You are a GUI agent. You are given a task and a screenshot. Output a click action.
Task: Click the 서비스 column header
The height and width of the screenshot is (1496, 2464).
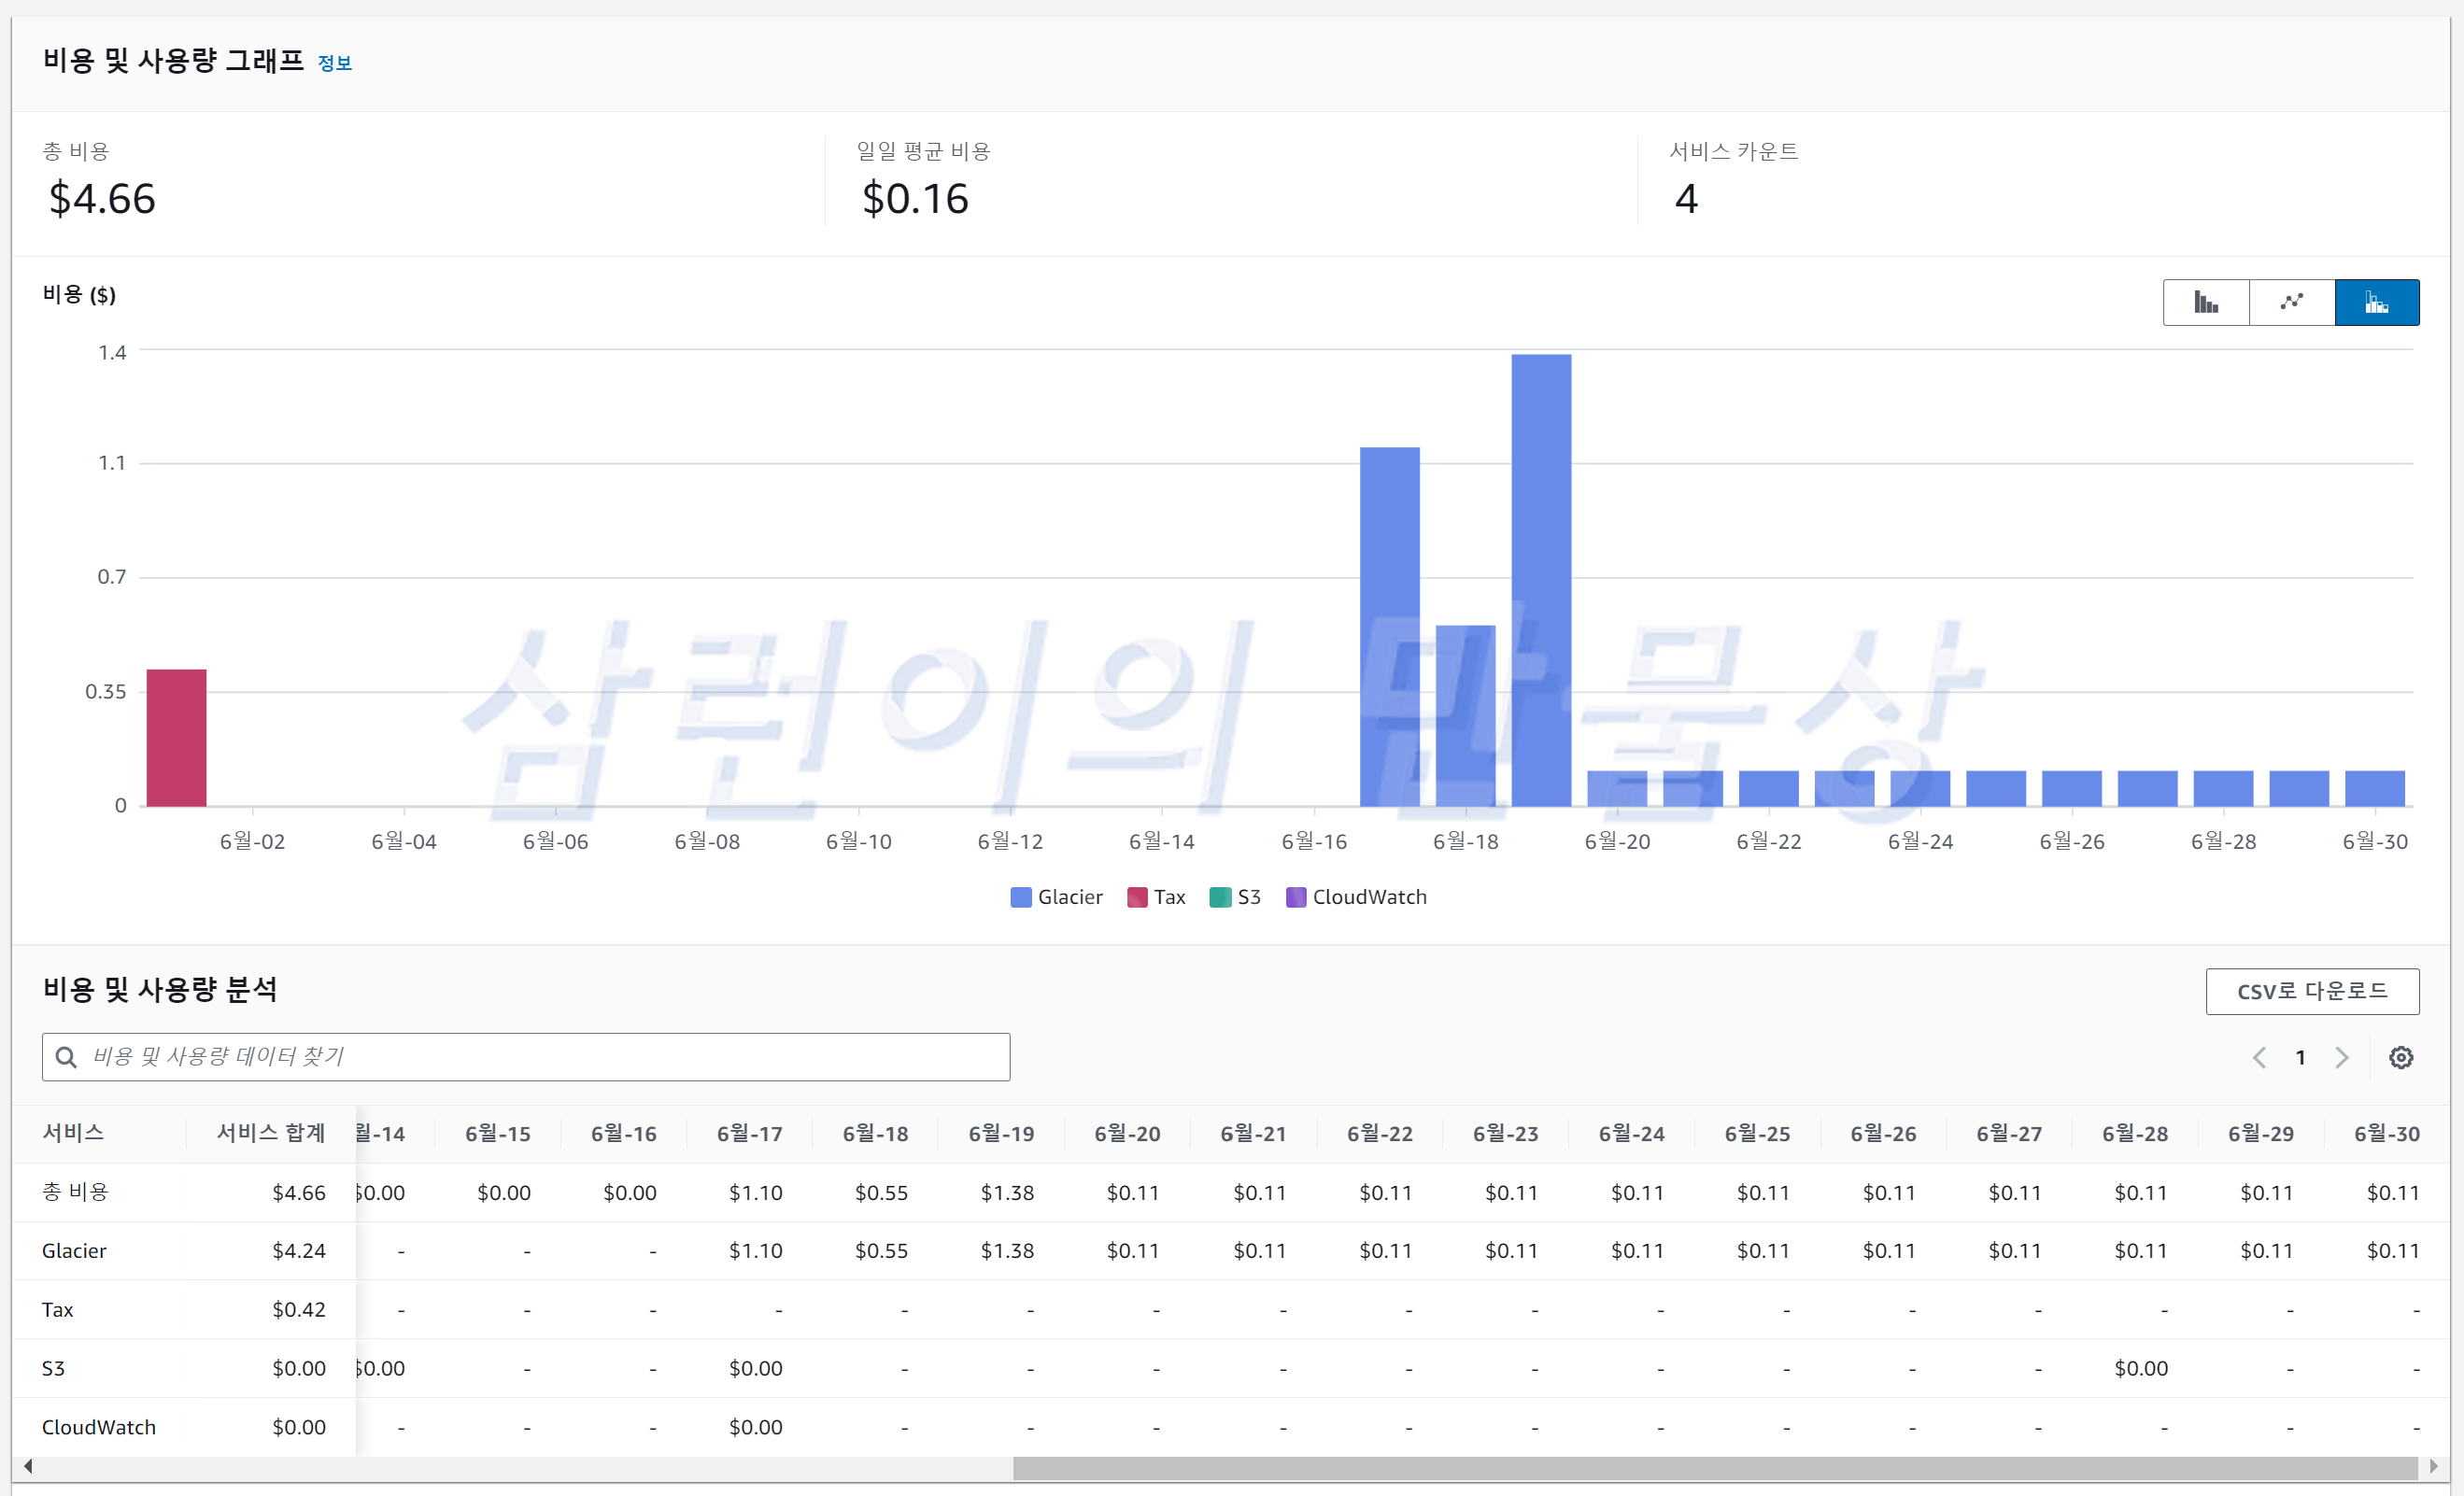click(x=73, y=1133)
